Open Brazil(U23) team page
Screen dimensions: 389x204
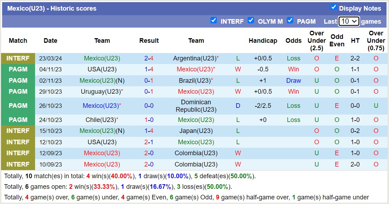tap(194, 81)
